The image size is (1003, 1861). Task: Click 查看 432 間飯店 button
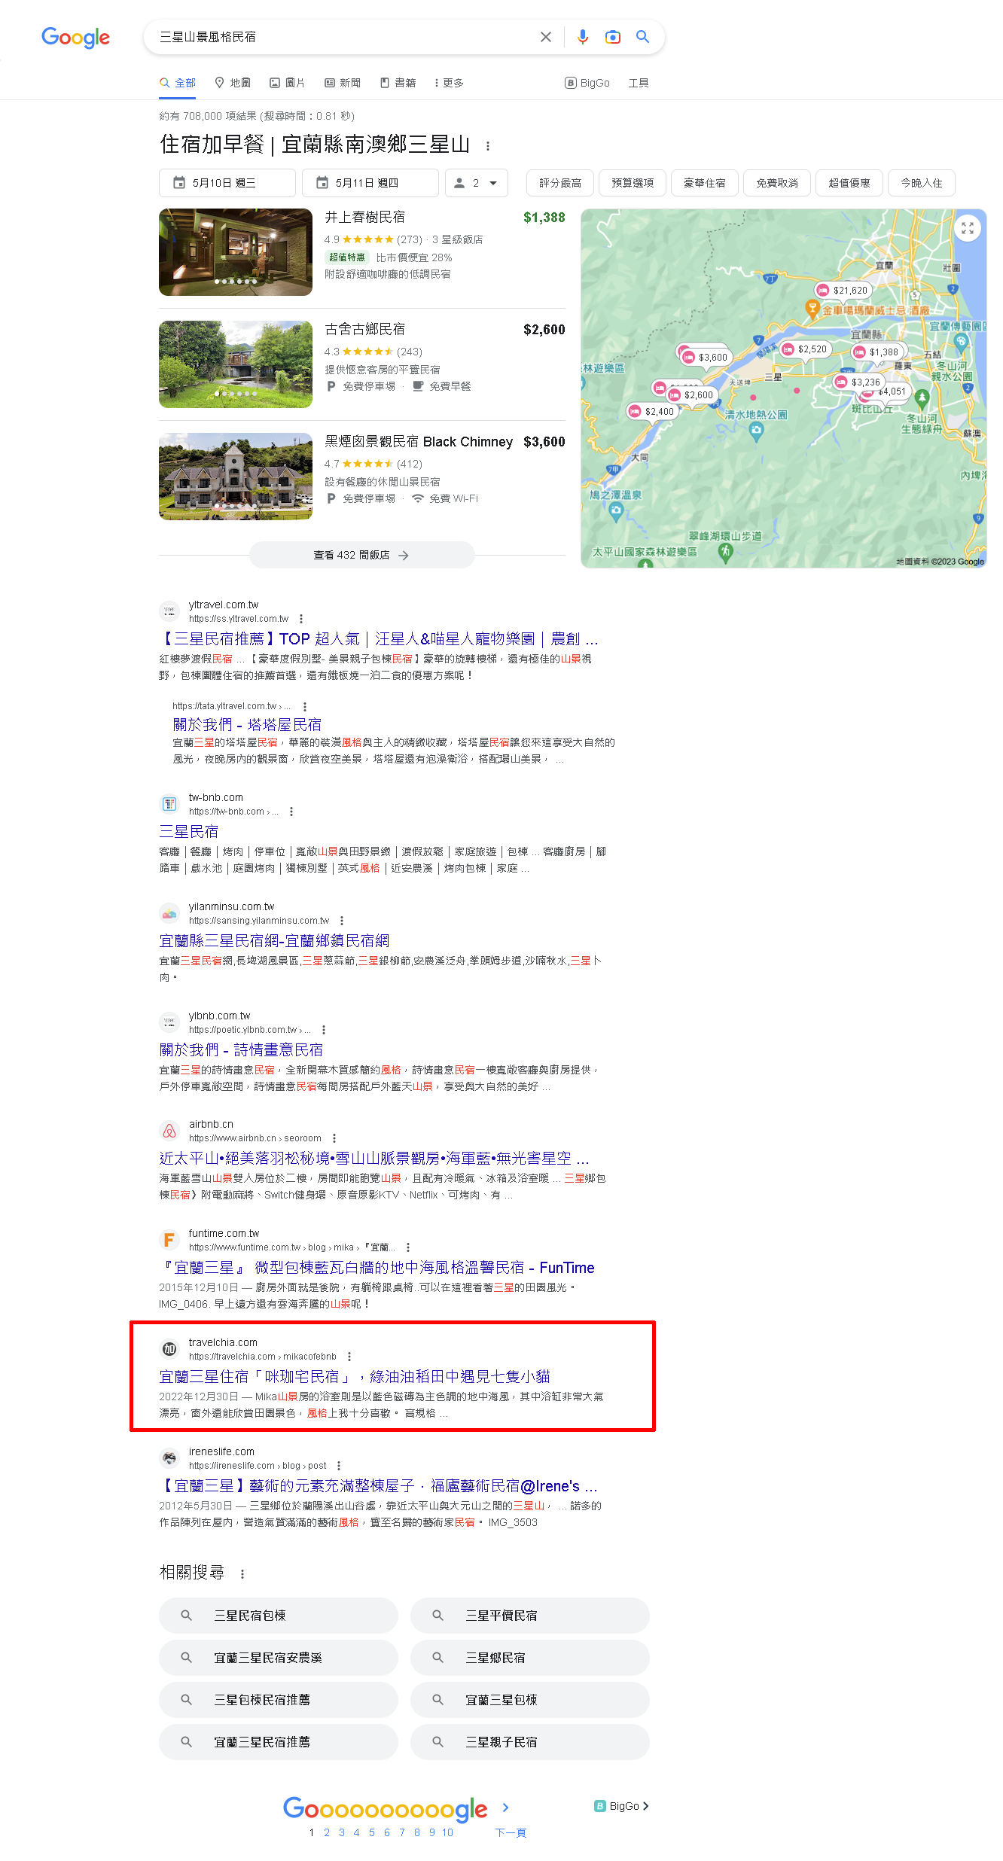361,555
